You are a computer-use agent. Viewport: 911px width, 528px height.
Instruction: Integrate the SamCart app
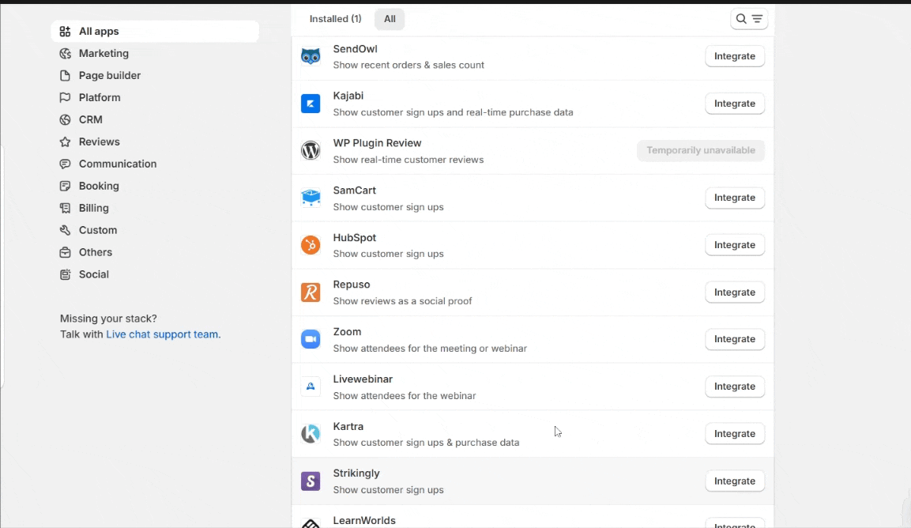pos(734,198)
